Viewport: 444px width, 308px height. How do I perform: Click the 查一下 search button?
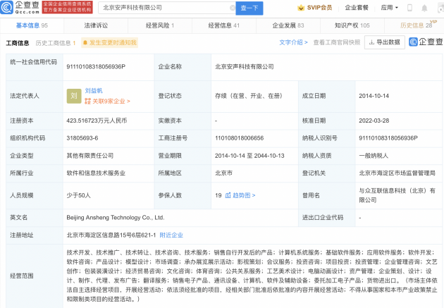click(x=249, y=8)
